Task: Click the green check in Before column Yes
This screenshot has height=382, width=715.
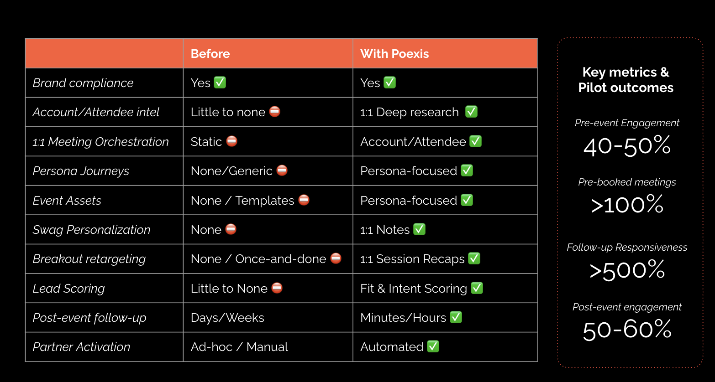Action: pos(220,83)
